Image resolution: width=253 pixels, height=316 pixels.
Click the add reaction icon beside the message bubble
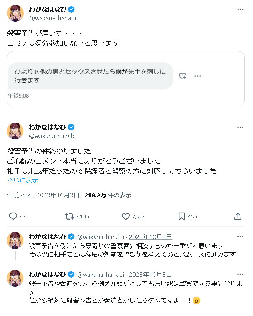(182, 76)
